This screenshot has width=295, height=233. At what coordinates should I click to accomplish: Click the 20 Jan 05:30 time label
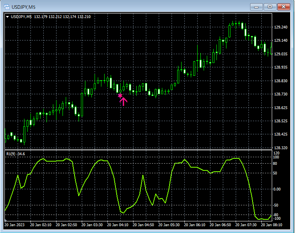(x=169, y=225)
